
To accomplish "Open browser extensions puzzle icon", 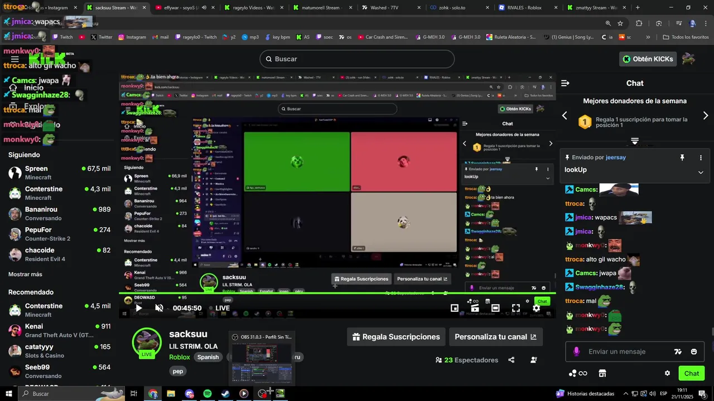I will pyautogui.click(x=639, y=23).
